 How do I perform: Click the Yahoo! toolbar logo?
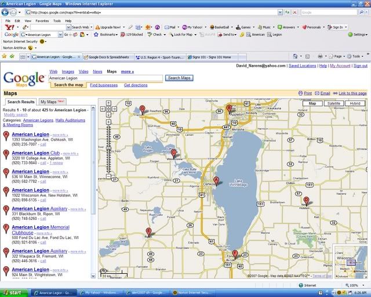(9, 27)
